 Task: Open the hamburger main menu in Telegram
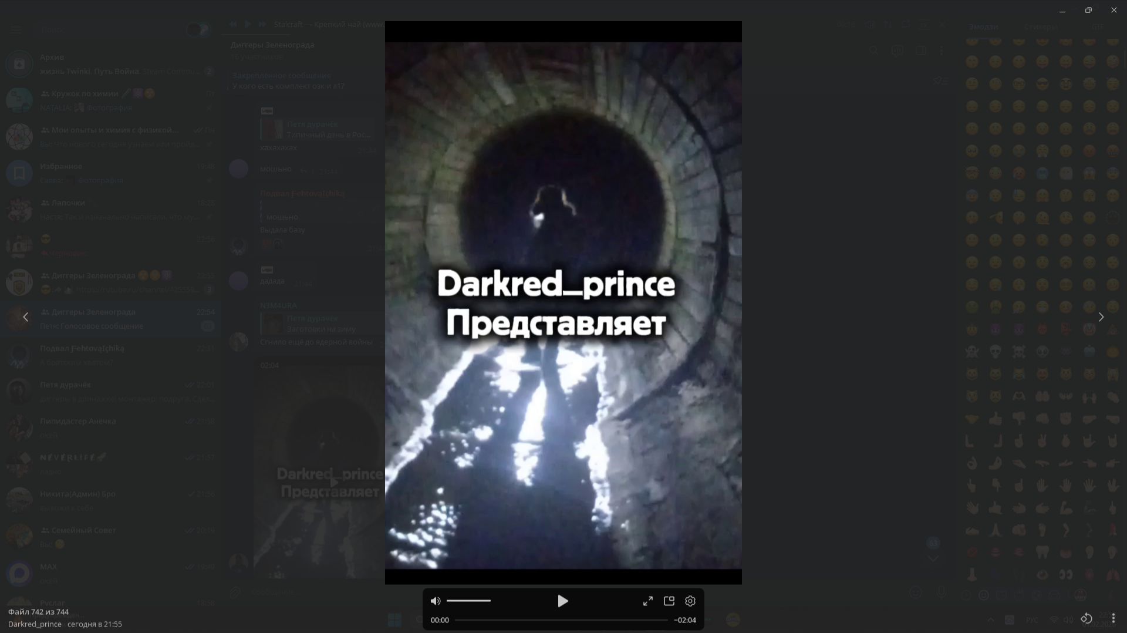click(x=16, y=29)
